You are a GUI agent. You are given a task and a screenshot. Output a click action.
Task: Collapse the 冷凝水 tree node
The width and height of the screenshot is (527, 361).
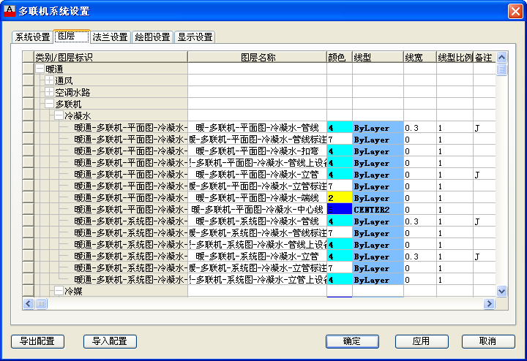pyautogui.click(x=59, y=115)
